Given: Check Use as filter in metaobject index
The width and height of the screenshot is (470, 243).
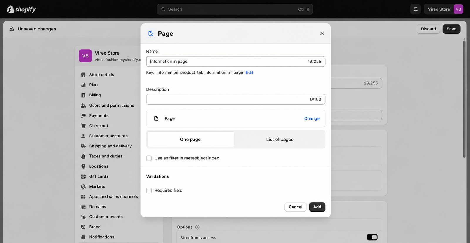Looking at the screenshot, I should click(x=149, y=158).
